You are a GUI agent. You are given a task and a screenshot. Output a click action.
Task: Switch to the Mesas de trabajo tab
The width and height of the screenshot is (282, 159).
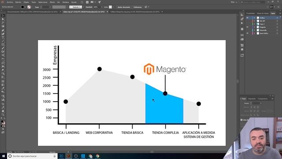coord(263,13)
